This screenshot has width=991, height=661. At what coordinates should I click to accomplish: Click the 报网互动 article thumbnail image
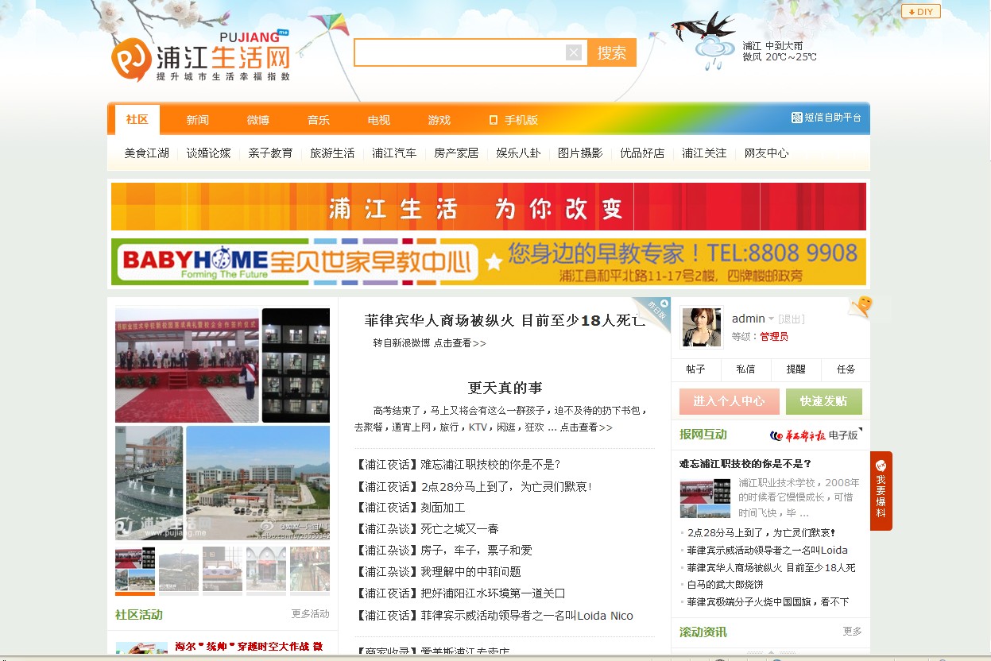pos(705,498)
